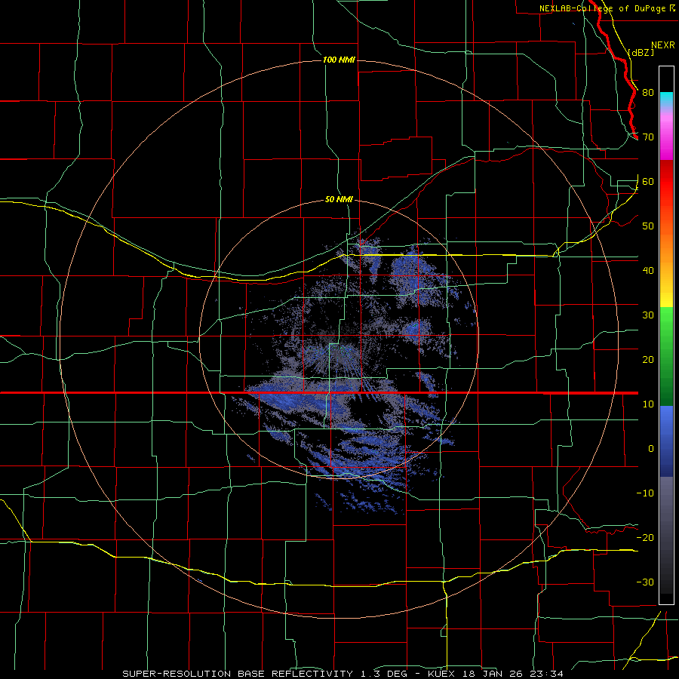Click the 10 value on the dBZ scale
Screen dimensions: 679x679
point(648,404)
